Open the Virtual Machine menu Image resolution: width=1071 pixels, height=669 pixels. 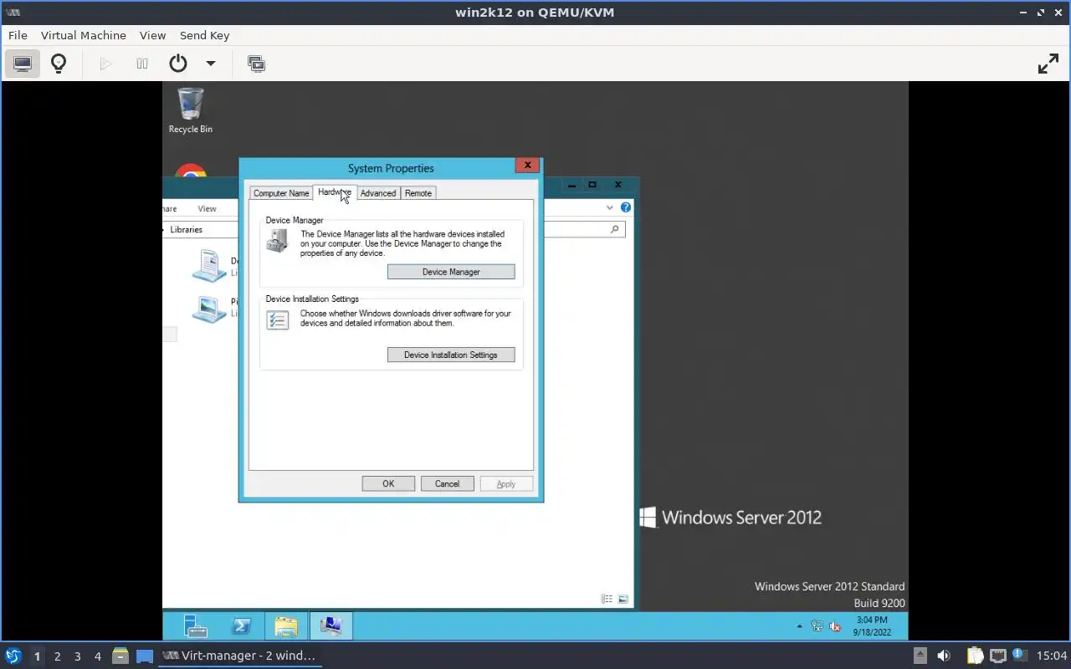[x=84, y=35]
